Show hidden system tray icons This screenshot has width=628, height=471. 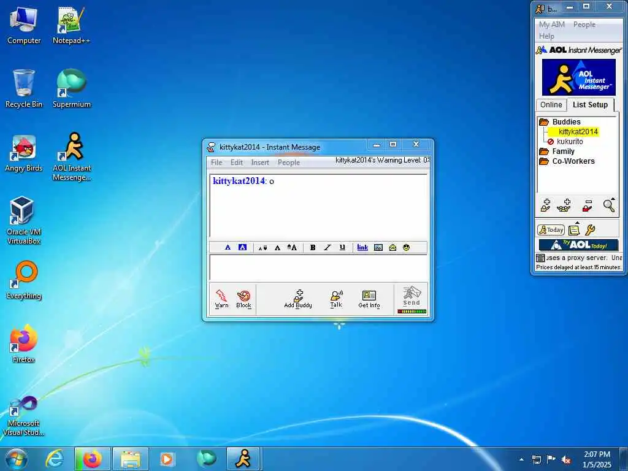pos(521,459)
